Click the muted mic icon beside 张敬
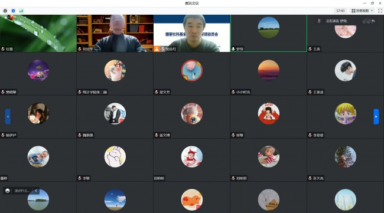Viewport: 384px width, 213px height. pos(233,135)
